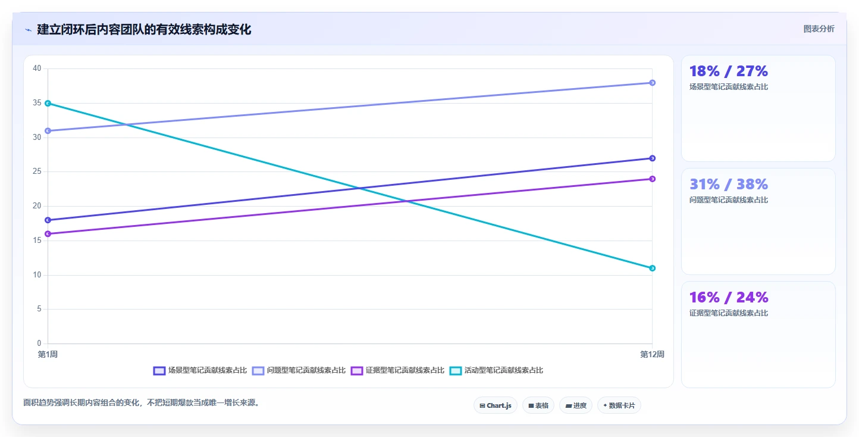The width and height of the screenshot is (859, 437).
Task: Hide the 活动型笔记贡献线索占比 series via legend text
Action: [x=503, y=370]
